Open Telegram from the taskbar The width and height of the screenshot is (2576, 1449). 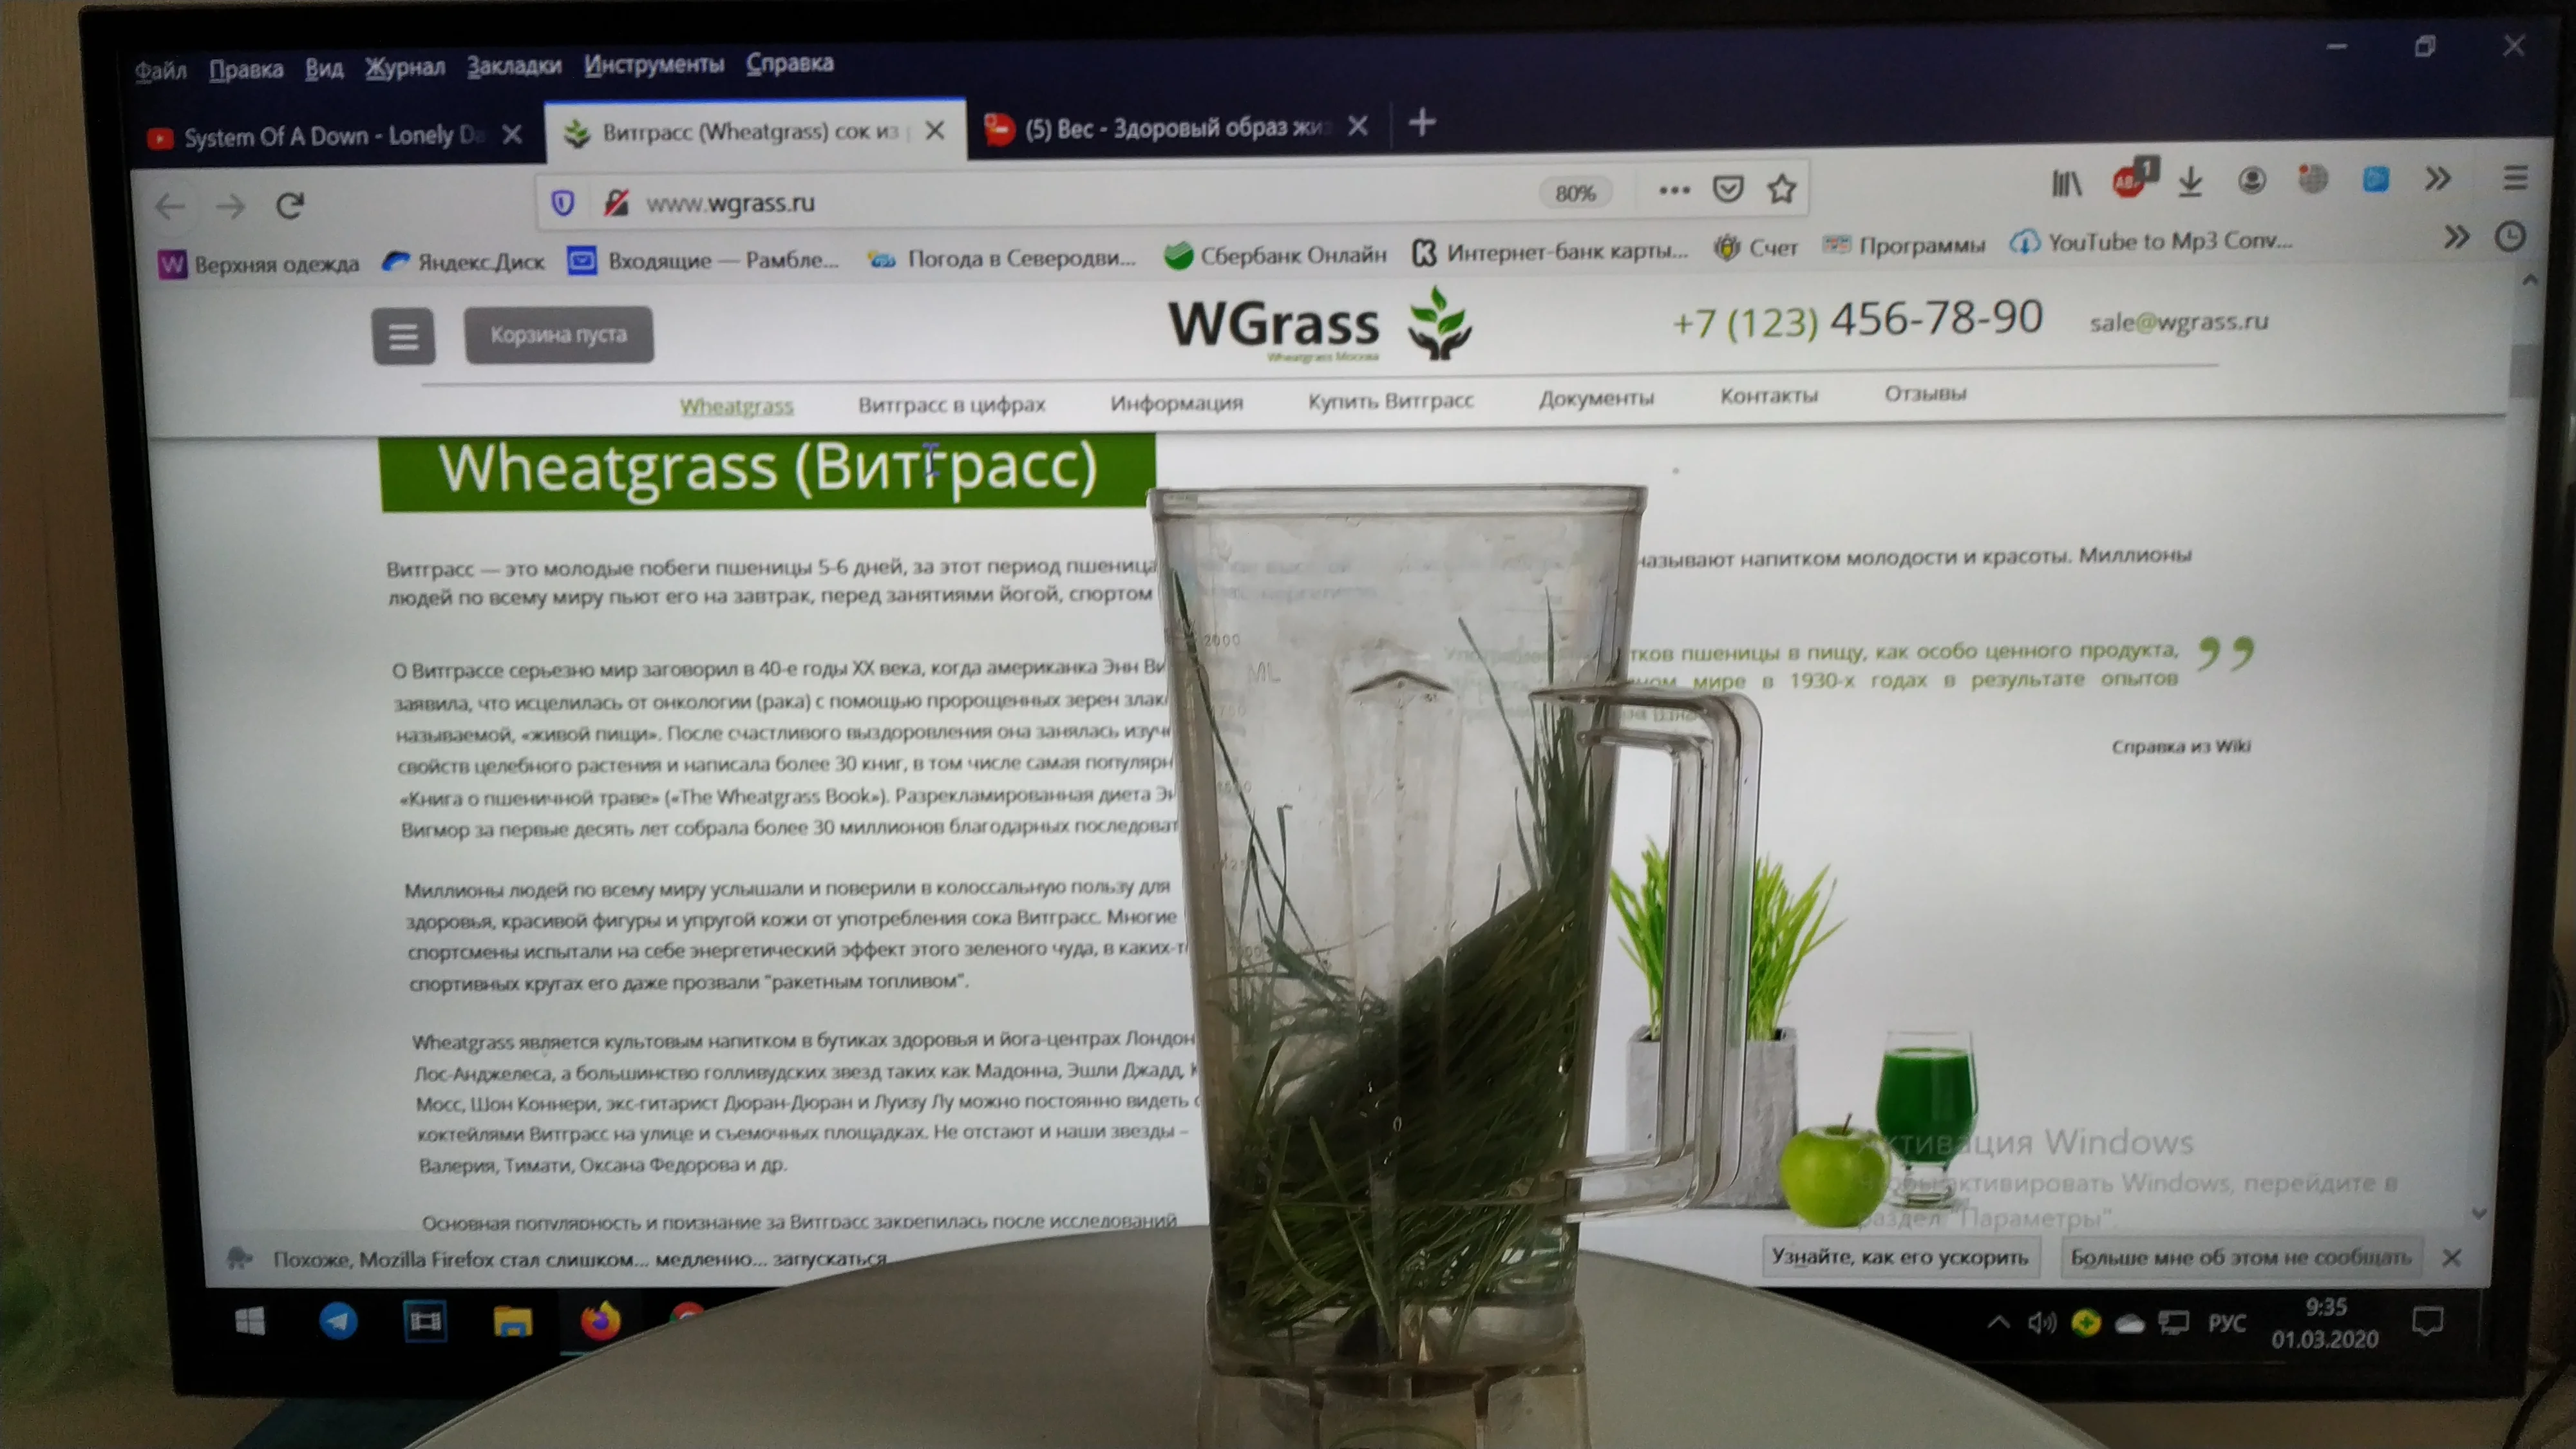point(338,1321)
